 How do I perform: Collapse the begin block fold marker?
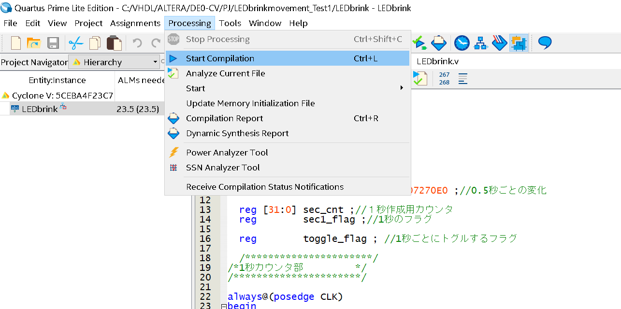pyautogui.click(x=224, y=306)
